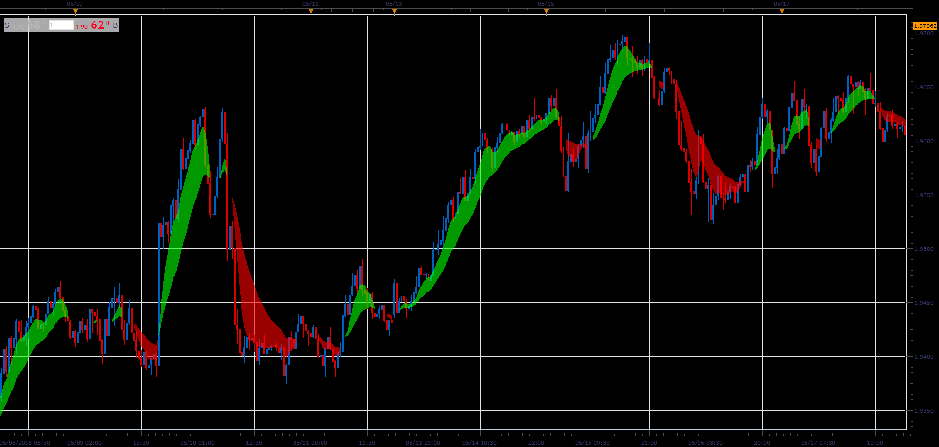Image resolution: width=939 pixels, height=447 pixels.
Task: Click the 1.9500 price axis label
Action: click(924, 249)
